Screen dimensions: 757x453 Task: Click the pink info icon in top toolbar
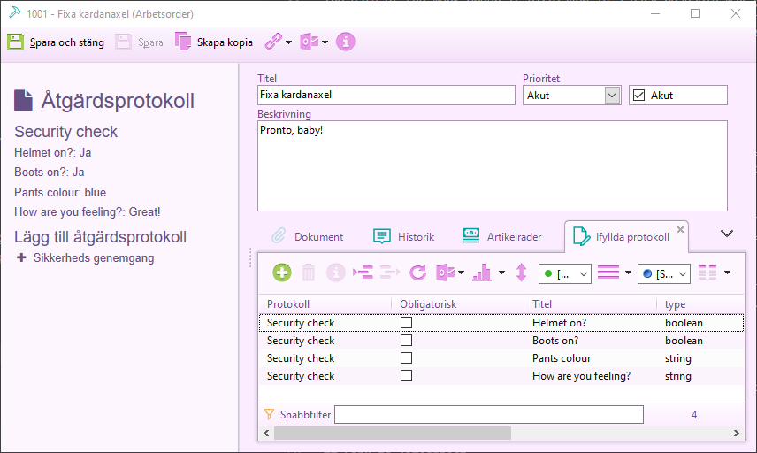tap(346, 42)
